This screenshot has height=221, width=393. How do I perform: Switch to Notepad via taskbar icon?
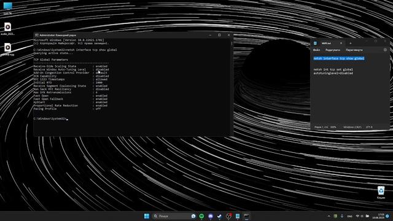[238, 216]
